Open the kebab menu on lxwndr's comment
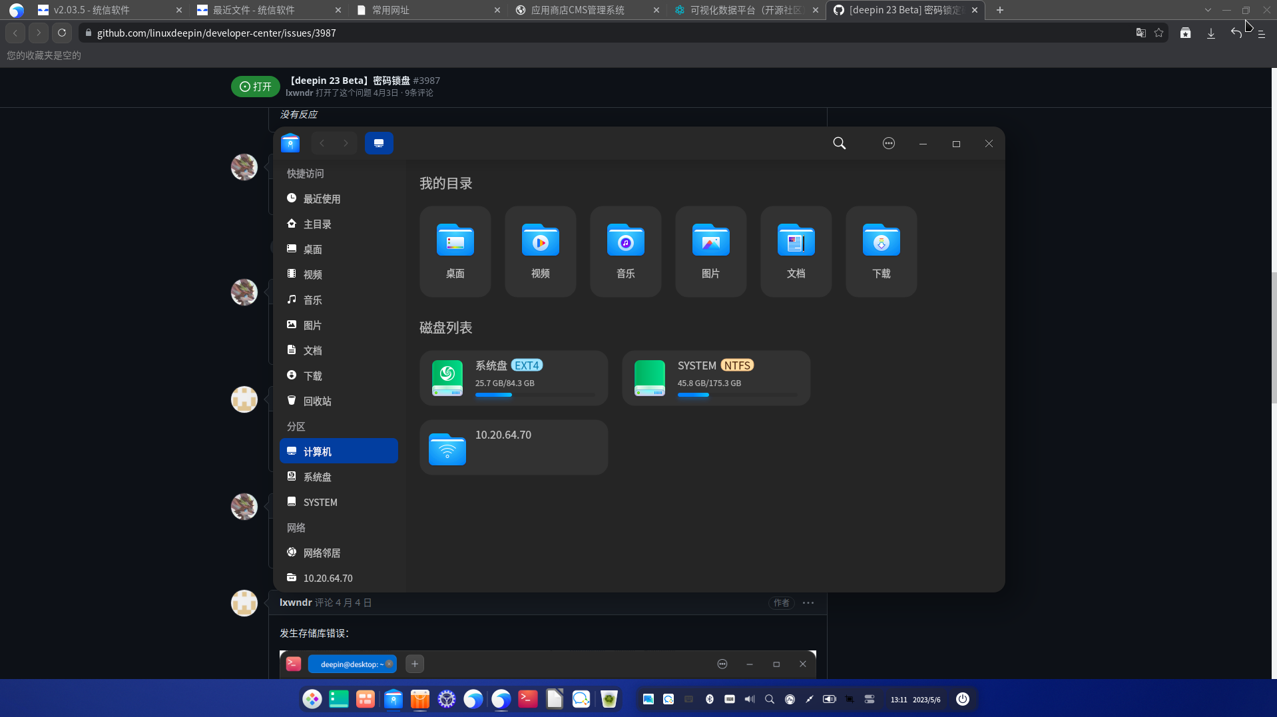This screenshot has width=1277, height=717. (x=808, y=602)
